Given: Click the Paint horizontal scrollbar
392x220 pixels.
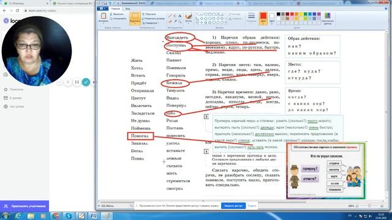Looking at the screenshot, I should (203, 201).
